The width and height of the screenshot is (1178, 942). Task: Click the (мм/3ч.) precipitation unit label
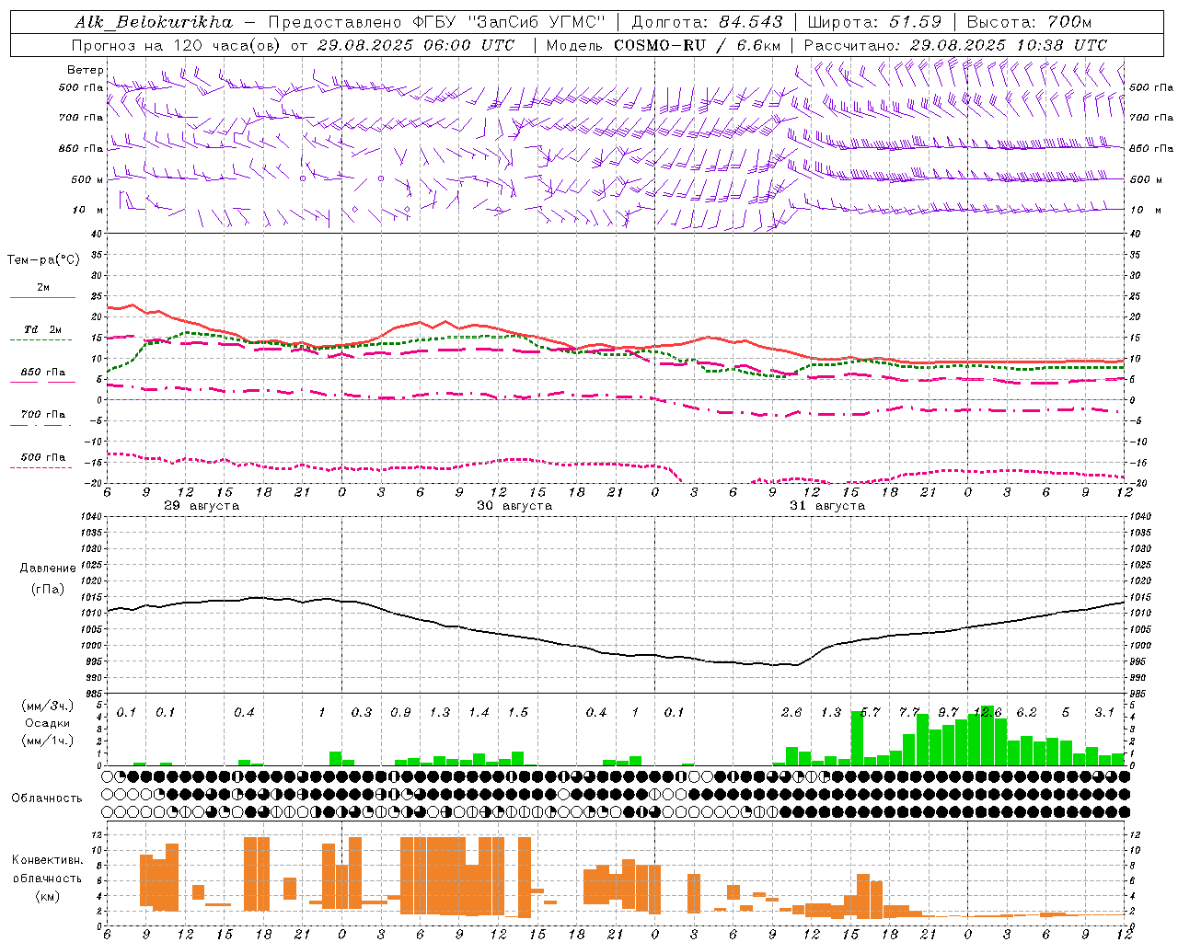(49, 706)
